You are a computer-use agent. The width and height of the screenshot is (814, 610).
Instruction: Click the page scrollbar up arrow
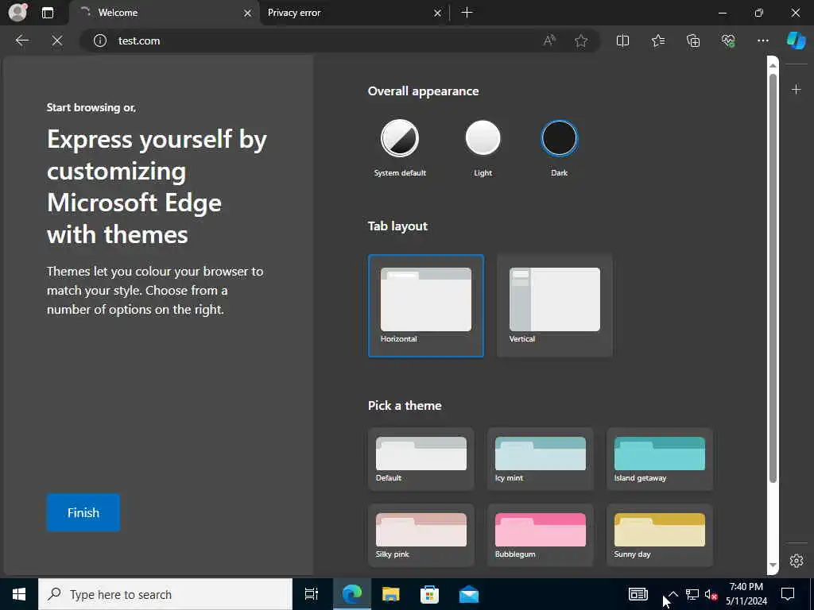coord(773,65)
